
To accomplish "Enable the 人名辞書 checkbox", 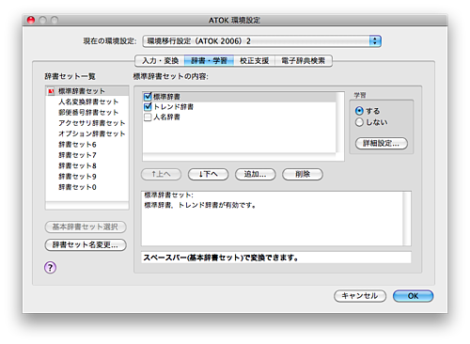I will (148, 117).
